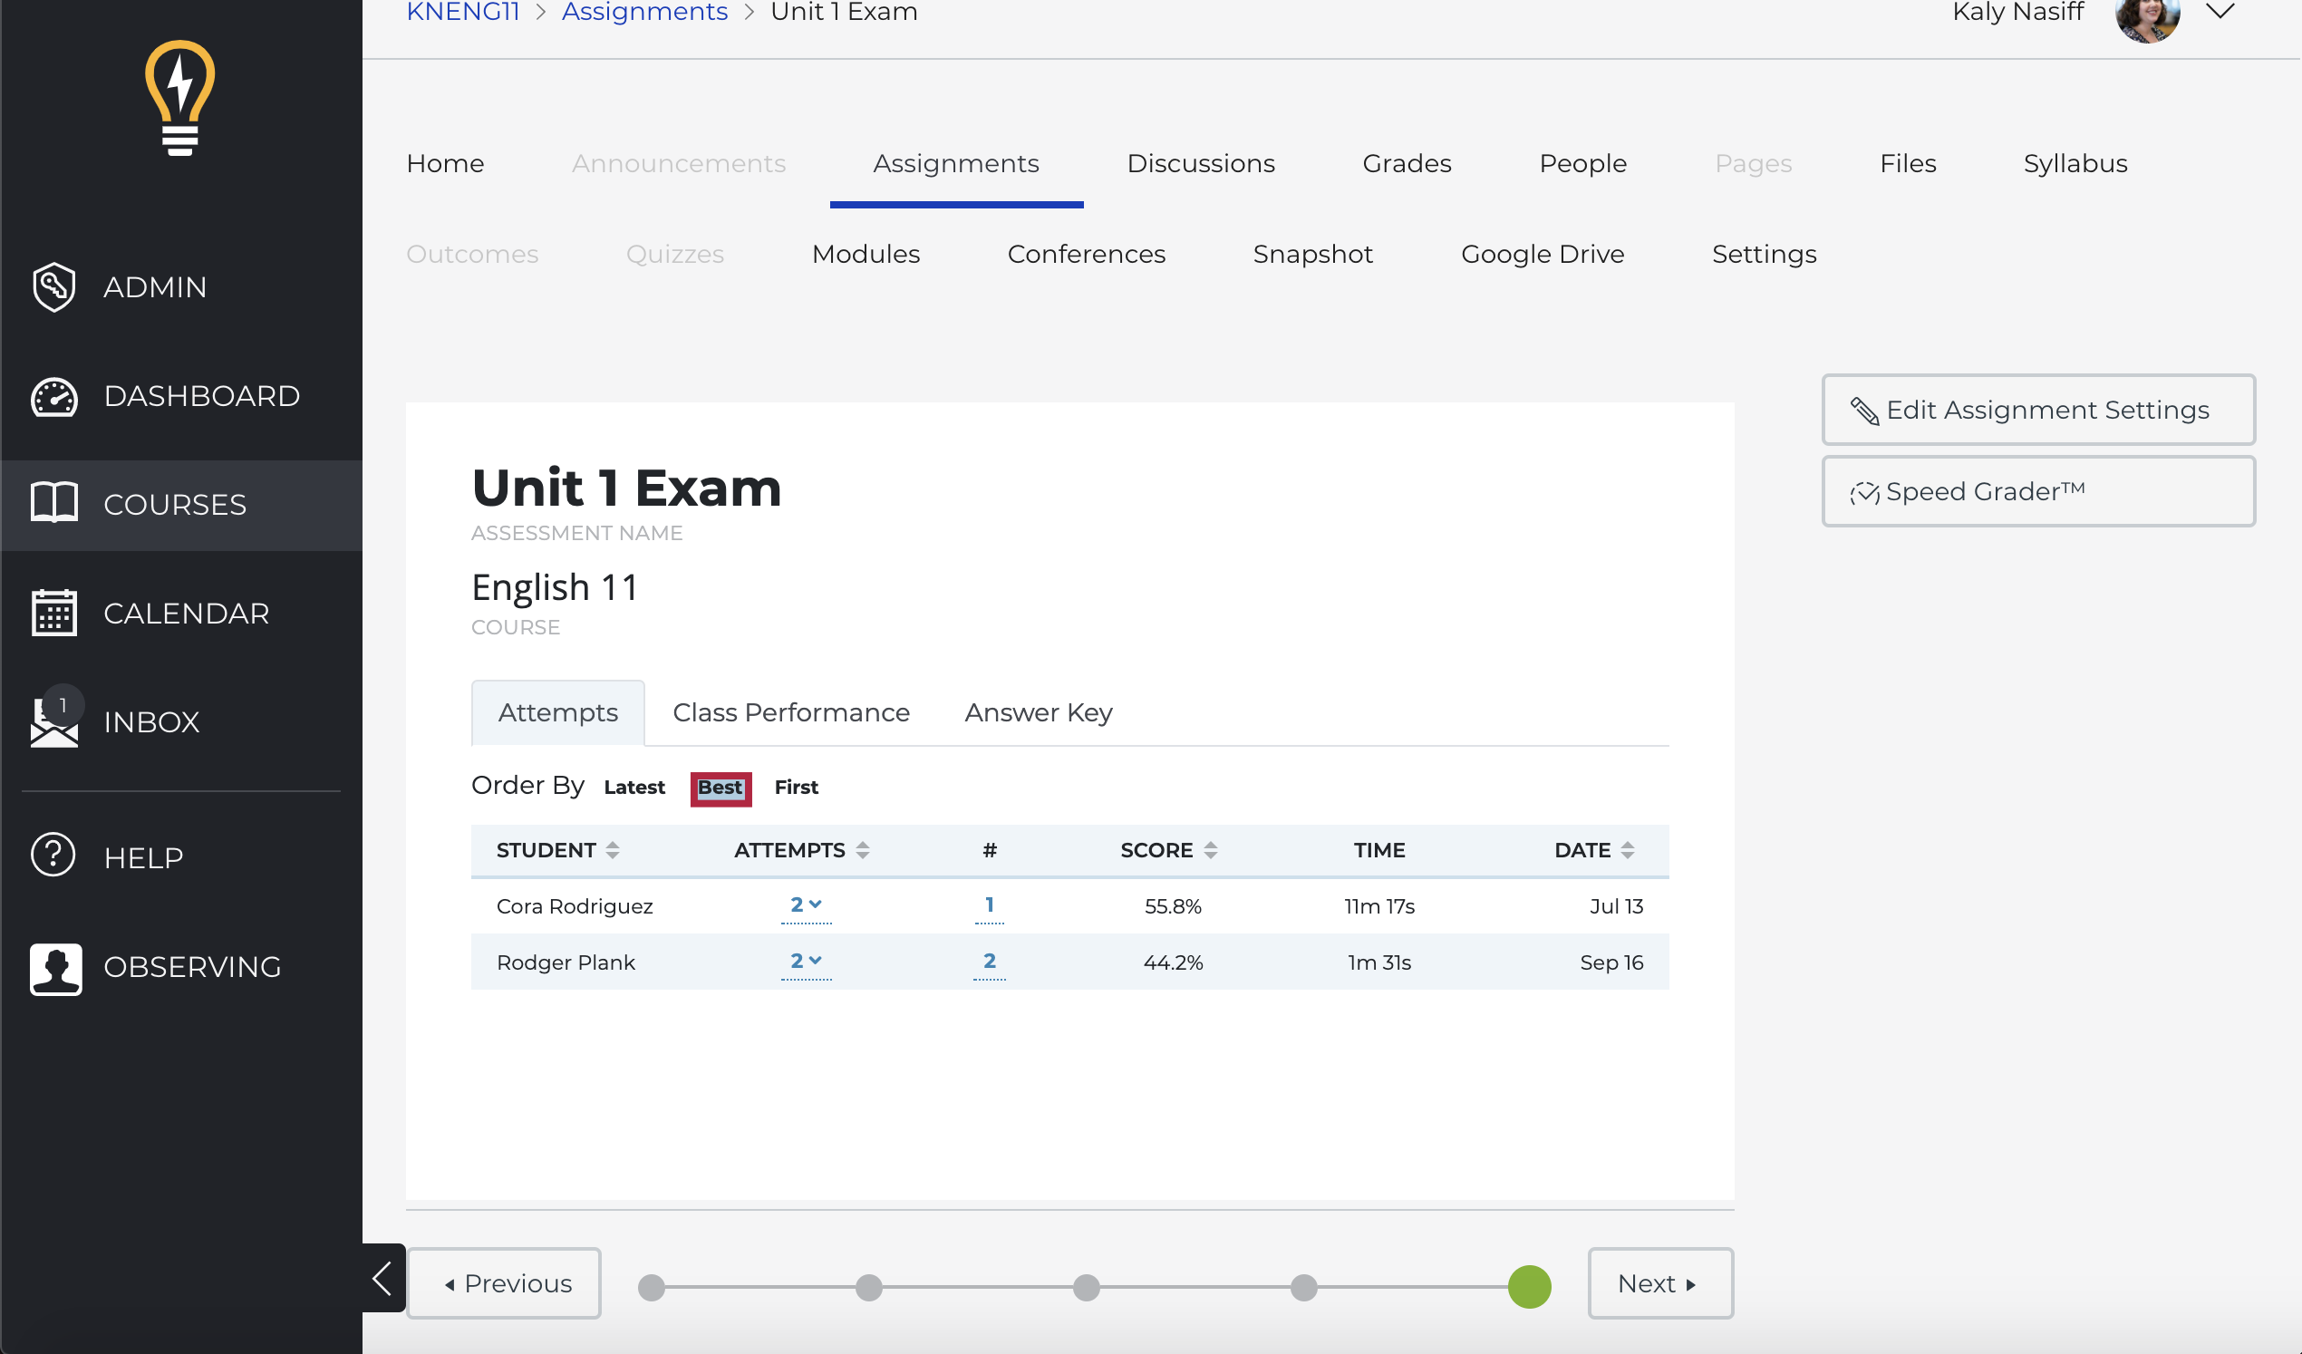This screenshot has height=1354, width=2302.
Task: Switch to the Class Performance tab
Action: [791, 712]
